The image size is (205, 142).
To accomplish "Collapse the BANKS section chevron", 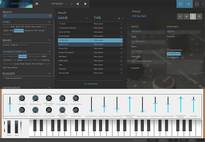I will coord(50,40).
